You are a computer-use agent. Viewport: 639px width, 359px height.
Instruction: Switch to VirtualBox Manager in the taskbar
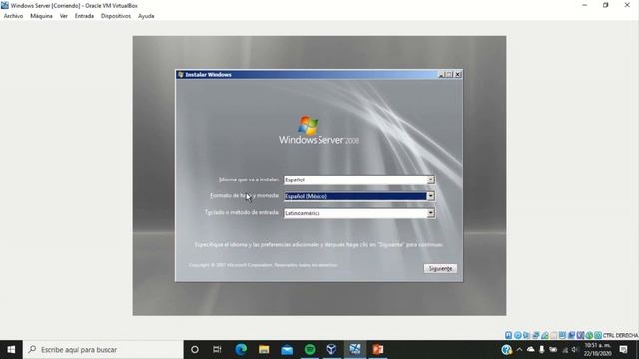[331, 350]
